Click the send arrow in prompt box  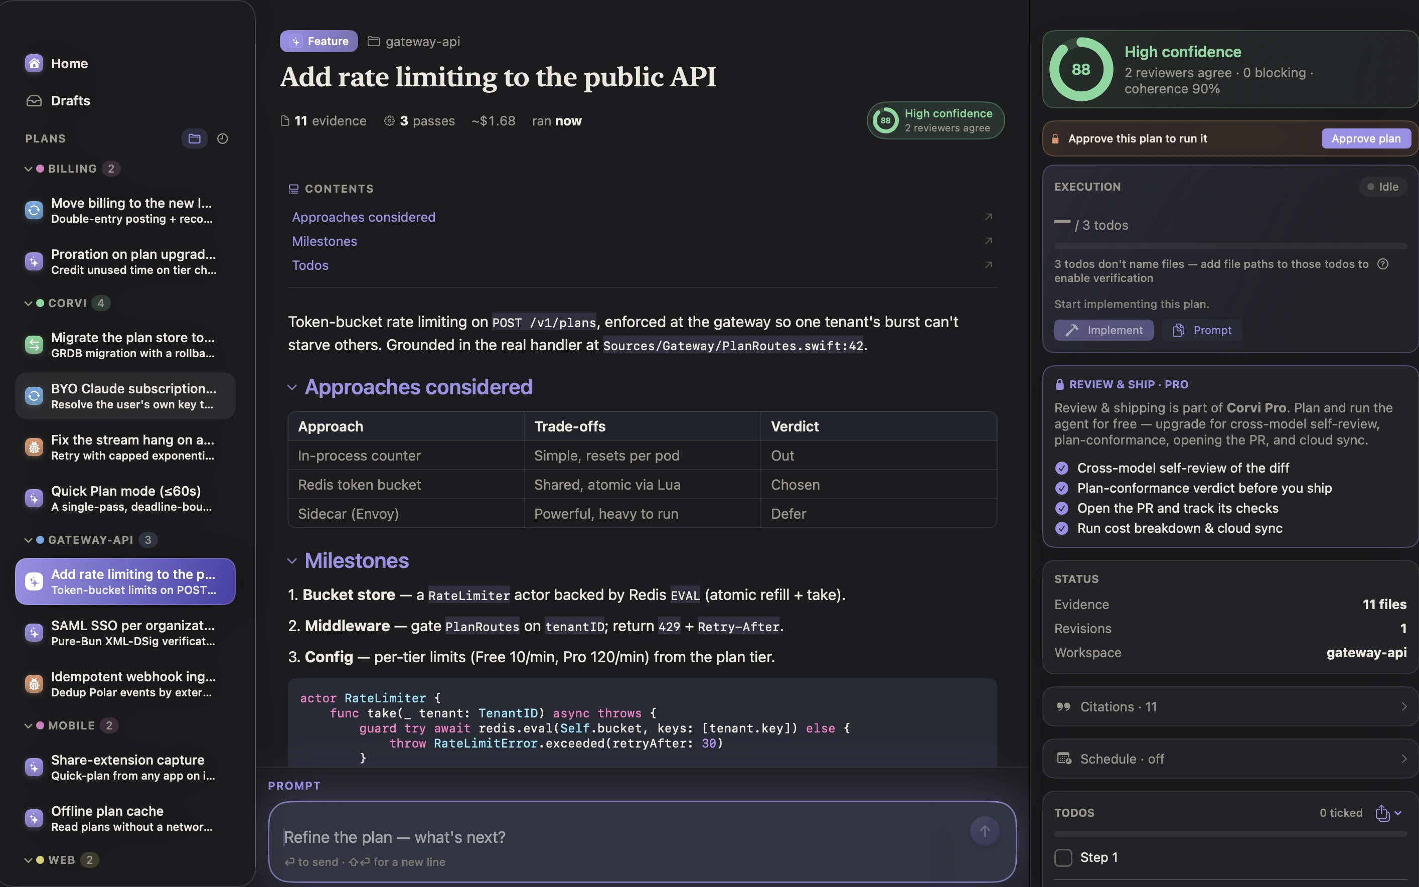point(985,831)
